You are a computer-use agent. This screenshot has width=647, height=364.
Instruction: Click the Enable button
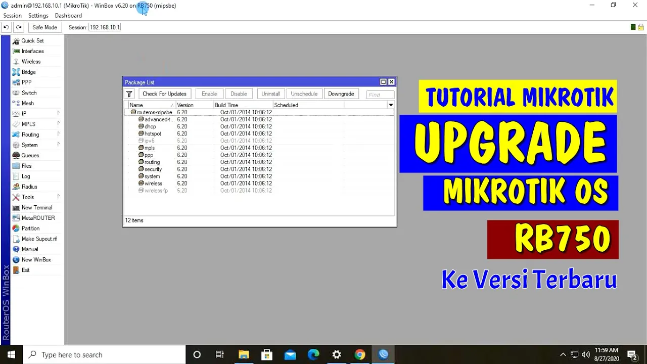tap(209, 94)
